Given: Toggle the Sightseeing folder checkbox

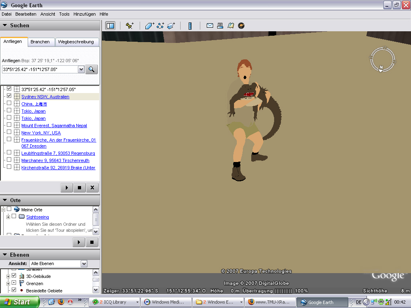Looking at the screenshot, I should pos(14,216).
